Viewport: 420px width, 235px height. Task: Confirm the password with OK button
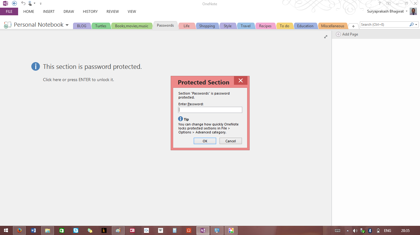pos(205,141)
